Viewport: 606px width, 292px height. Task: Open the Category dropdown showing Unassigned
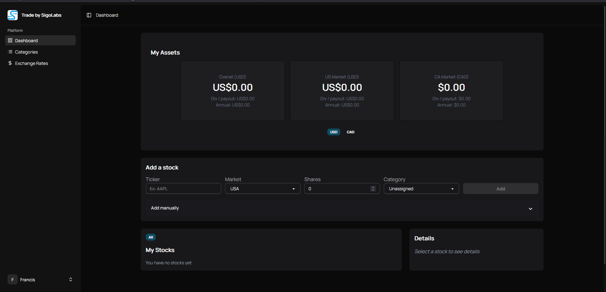421,189
